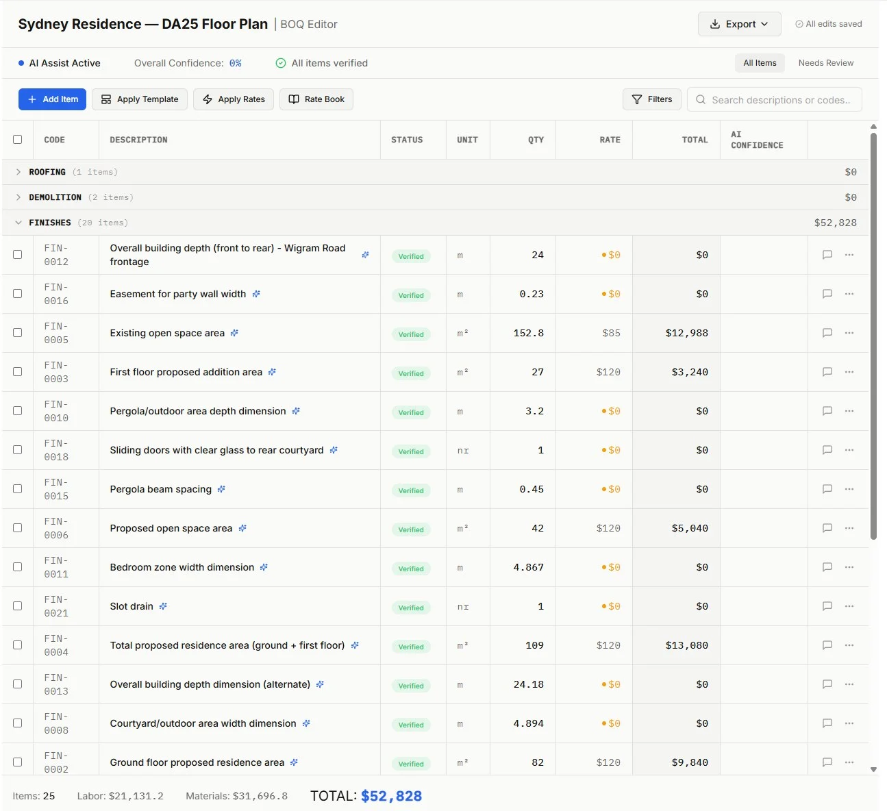Image resolution: width=887 pixels, height=811 pixels.
Task: Click scrollbar up arrow
Action: pyautogui.click(x=873, y=127)
